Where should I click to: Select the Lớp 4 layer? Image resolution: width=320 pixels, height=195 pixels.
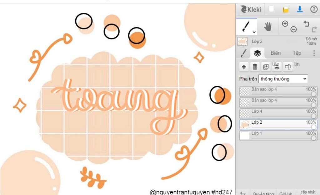(x=278, y=113)
